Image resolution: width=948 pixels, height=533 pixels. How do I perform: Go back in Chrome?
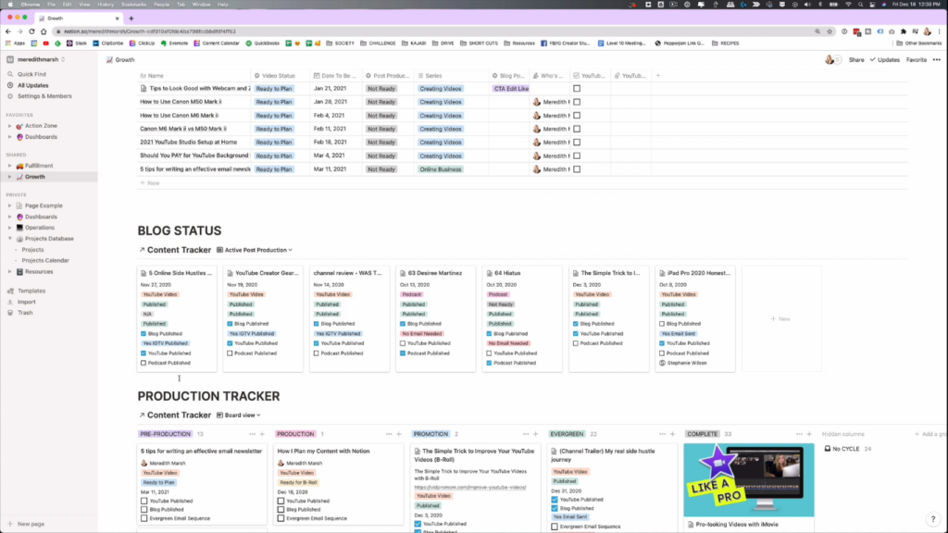(x=7, y=31)
